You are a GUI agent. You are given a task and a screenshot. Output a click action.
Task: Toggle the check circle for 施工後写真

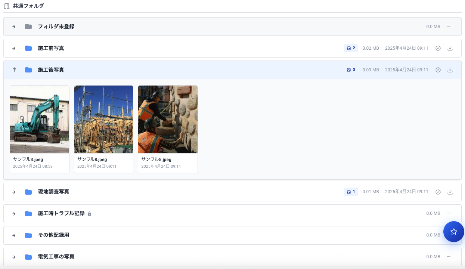click(438, 70)
